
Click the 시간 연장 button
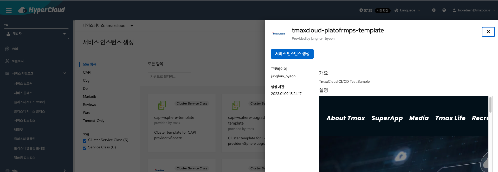coord(382,11)
